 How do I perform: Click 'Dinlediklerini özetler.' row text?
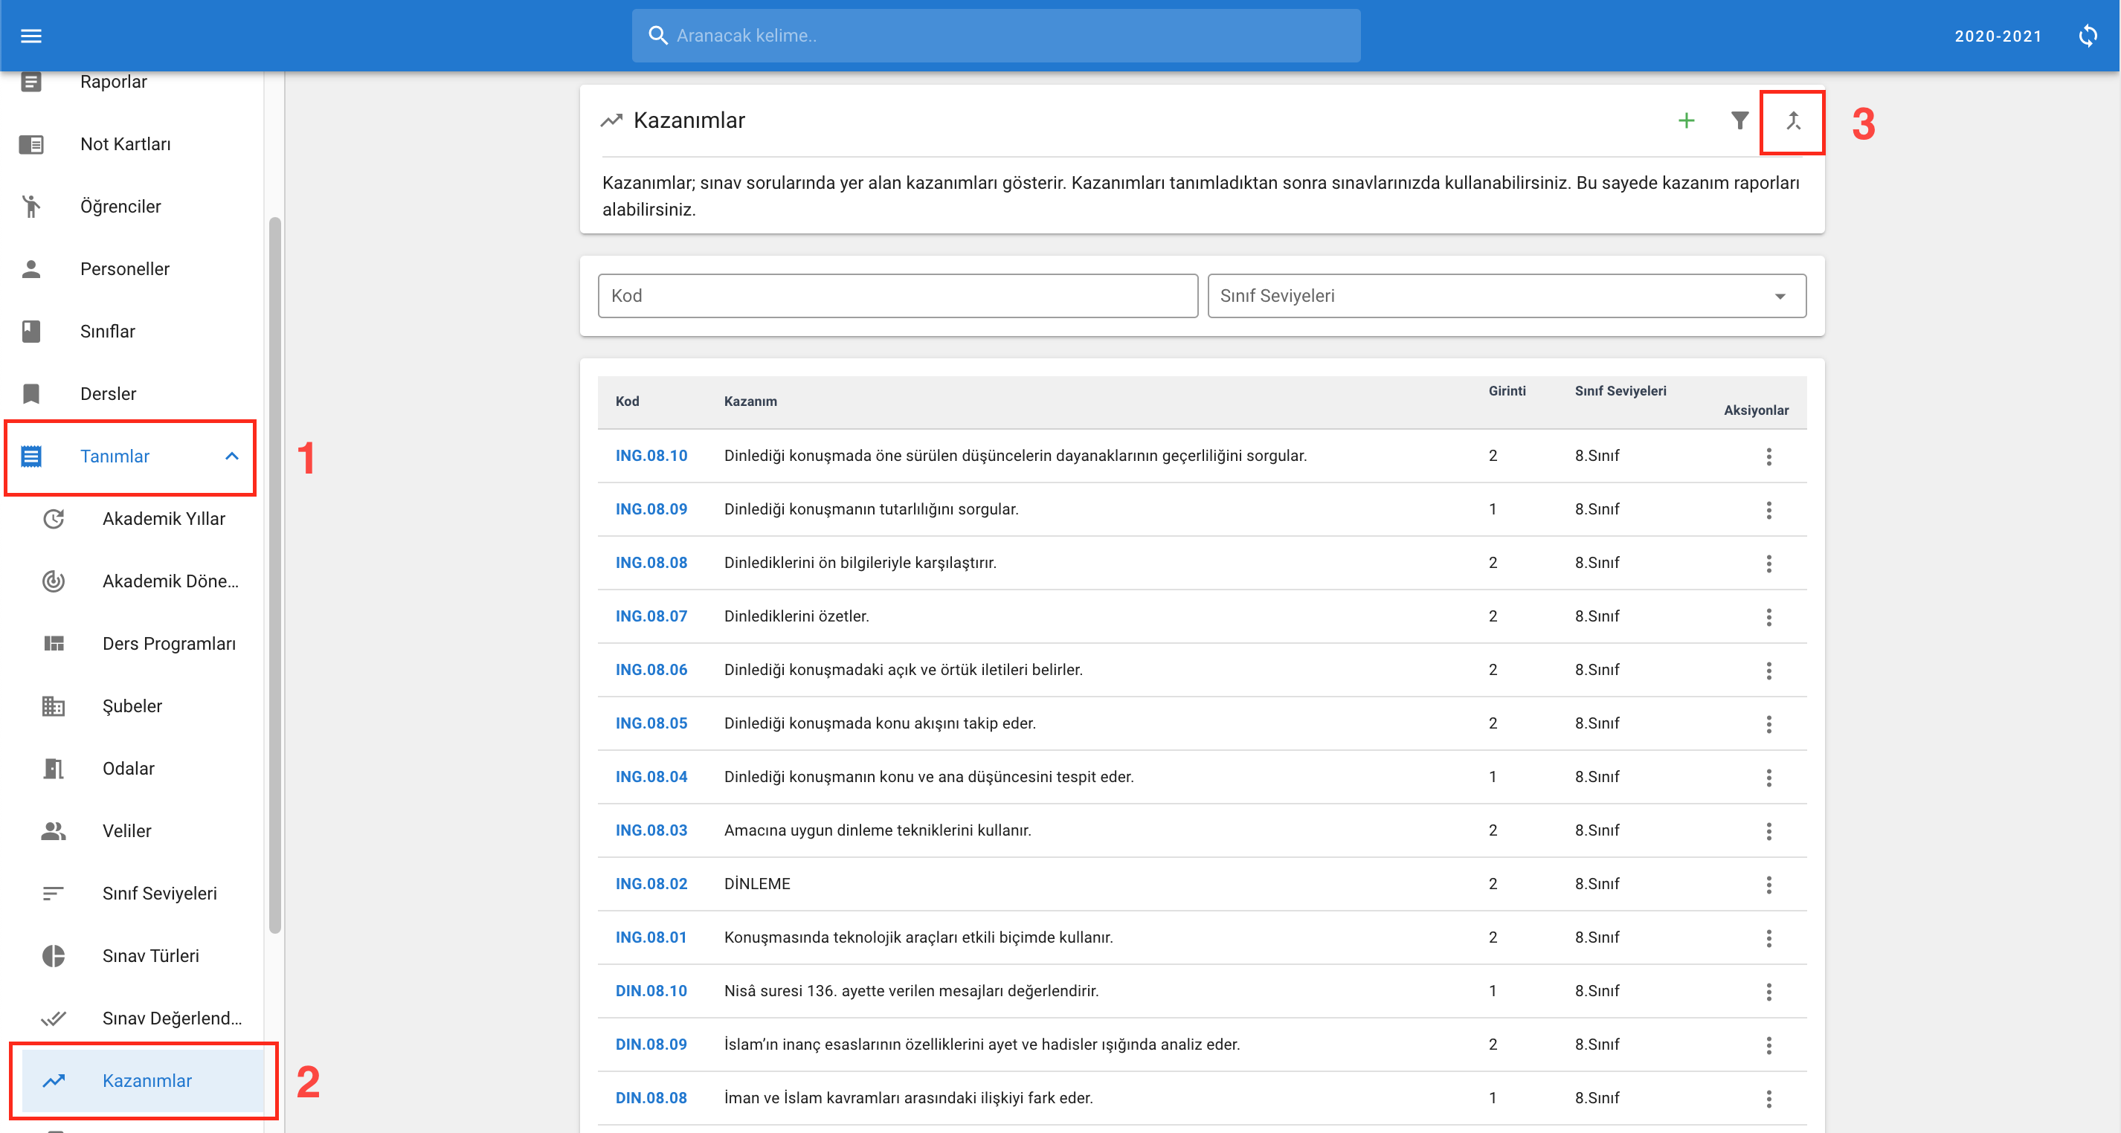click(x=796, y=616)
